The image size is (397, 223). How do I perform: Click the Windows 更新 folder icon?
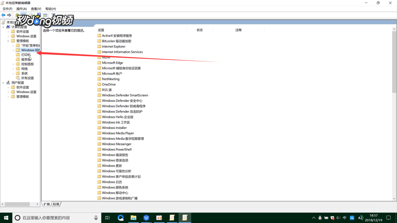pos(99,166)
